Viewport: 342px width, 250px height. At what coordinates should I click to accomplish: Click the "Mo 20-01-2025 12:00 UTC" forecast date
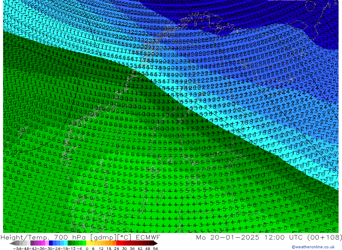point(249,237)
